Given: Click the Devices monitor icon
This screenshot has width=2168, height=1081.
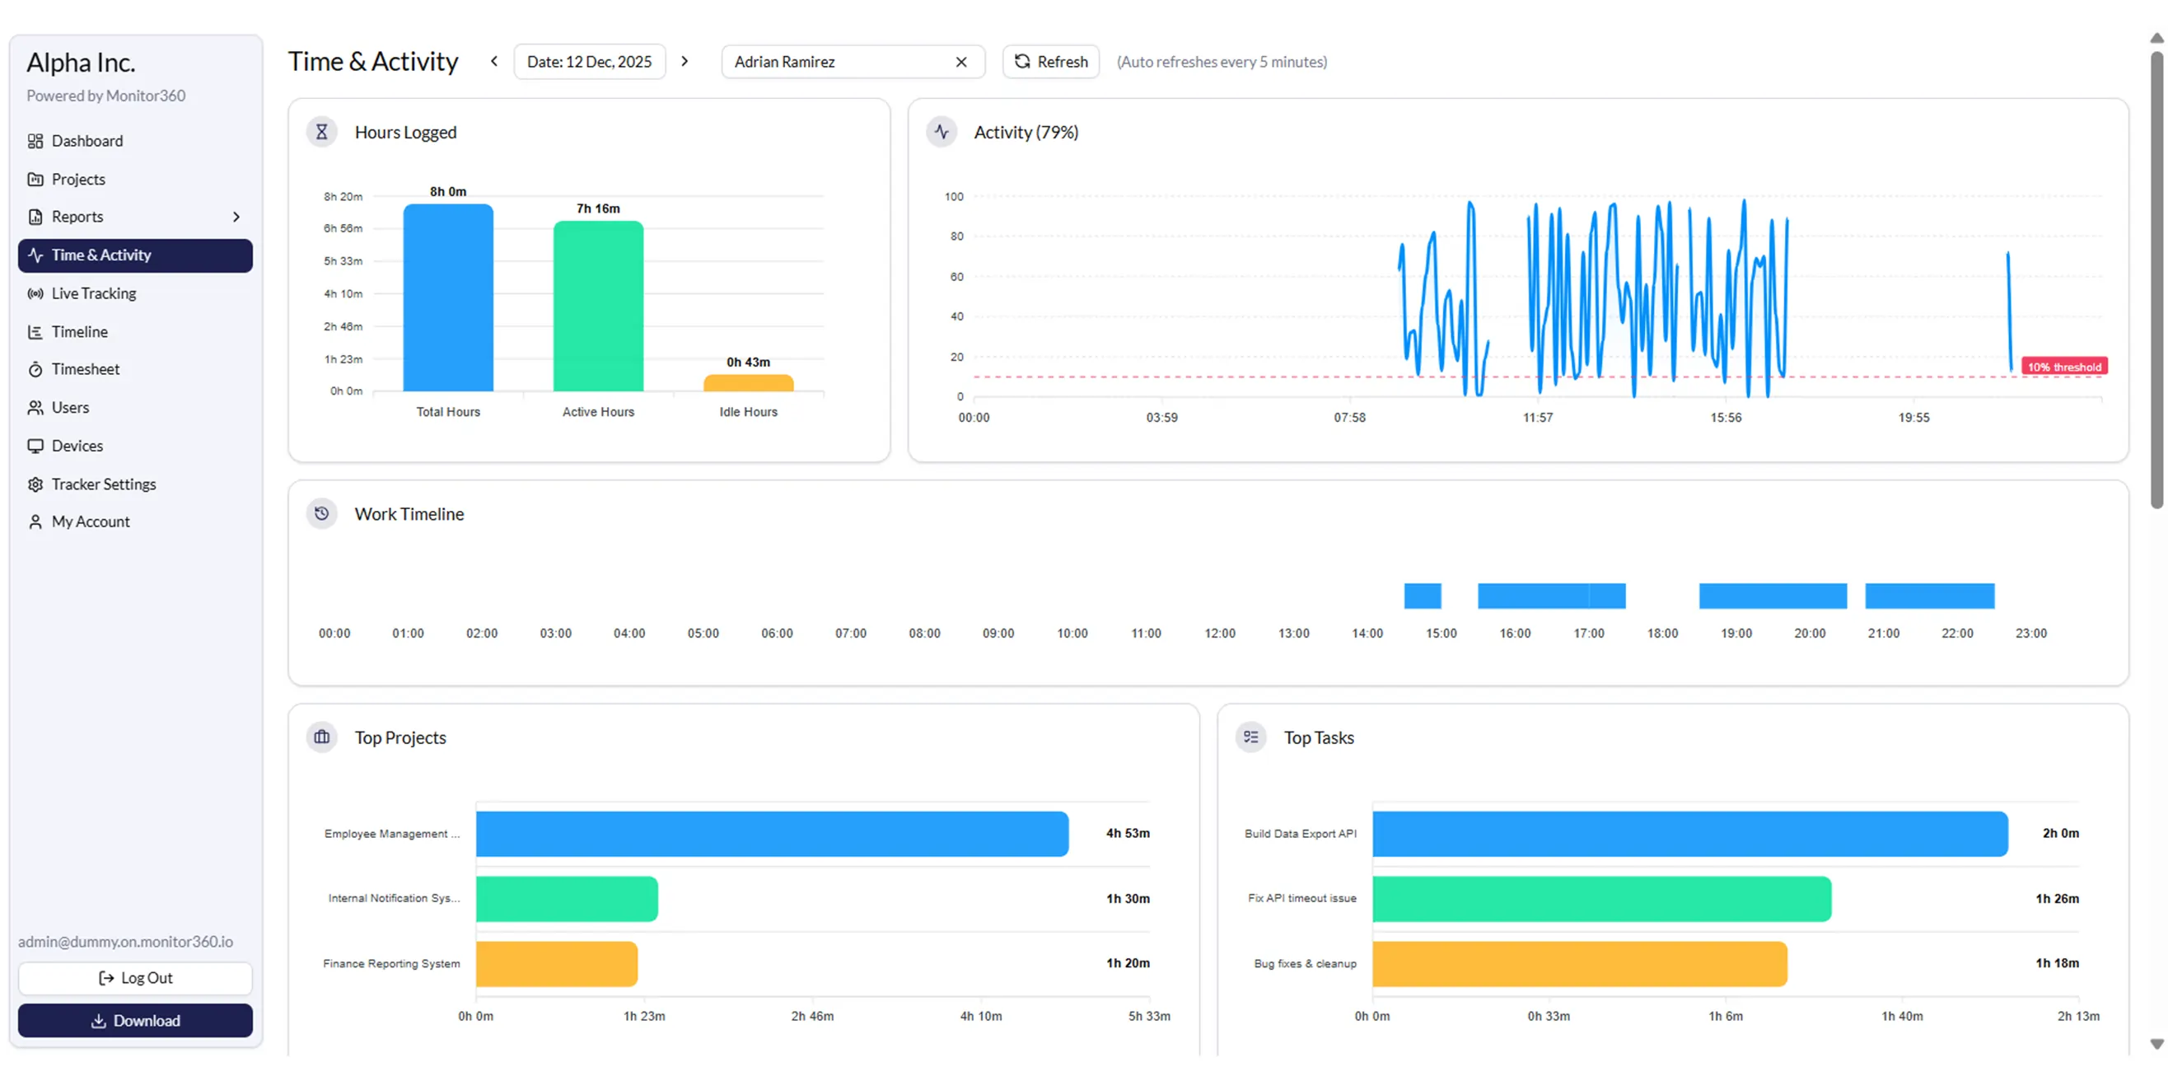Looking at the screenshot, I should pos(35,446).
